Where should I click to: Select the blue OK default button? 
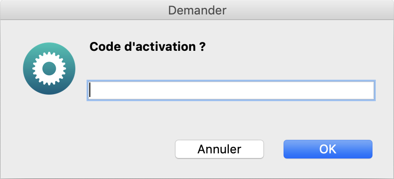[328, 149]
